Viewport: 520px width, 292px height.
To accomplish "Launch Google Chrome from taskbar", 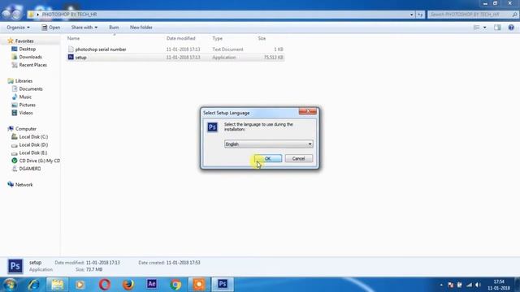I will point(175,285).
